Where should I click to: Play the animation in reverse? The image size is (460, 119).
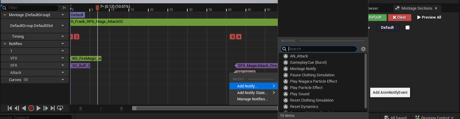(24, 108)
